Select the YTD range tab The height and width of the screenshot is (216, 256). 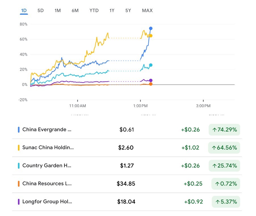(x=94, y=10)
